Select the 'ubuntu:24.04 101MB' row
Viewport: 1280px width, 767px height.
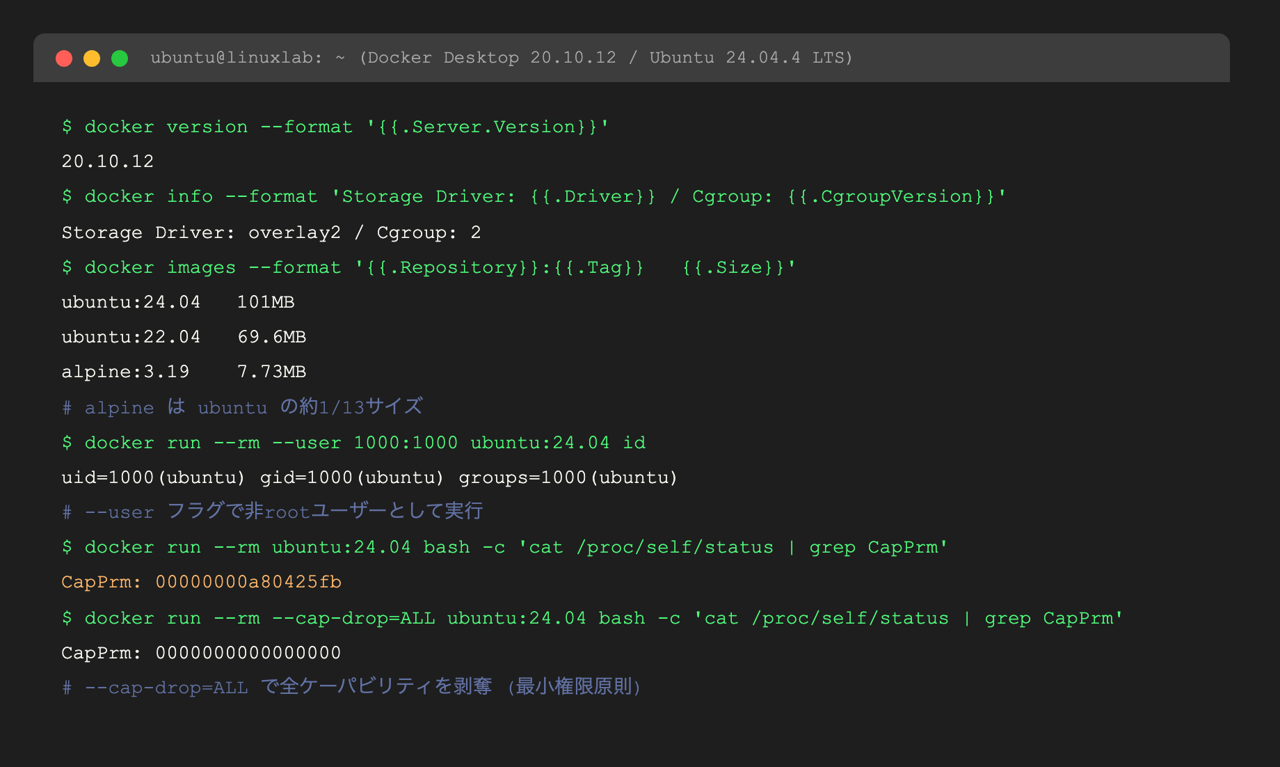[178, 302]
